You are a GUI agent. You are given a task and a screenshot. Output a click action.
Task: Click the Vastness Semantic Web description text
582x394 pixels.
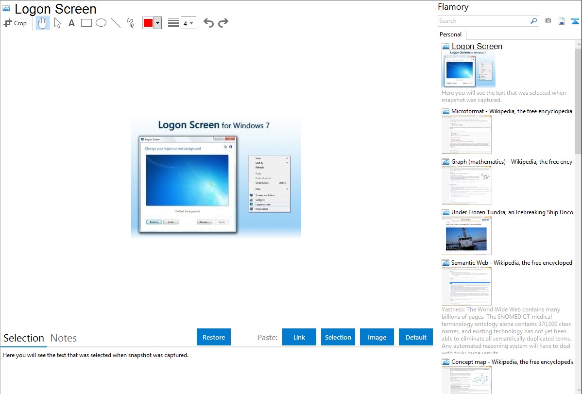[x=506, y=331]
